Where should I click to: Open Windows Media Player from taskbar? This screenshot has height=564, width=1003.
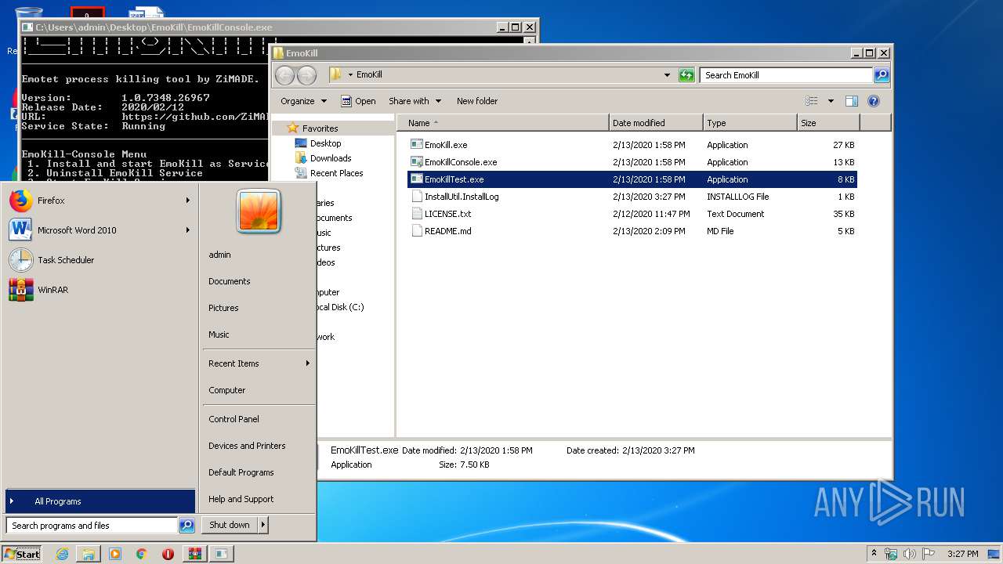[115, 554]
